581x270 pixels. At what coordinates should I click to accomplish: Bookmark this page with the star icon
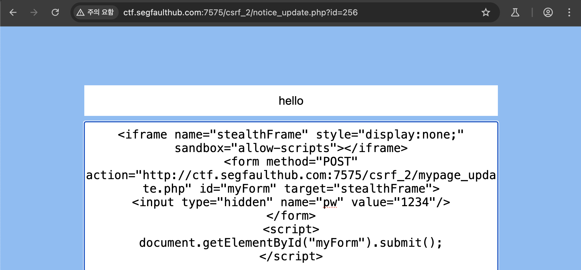coord(486,12)
